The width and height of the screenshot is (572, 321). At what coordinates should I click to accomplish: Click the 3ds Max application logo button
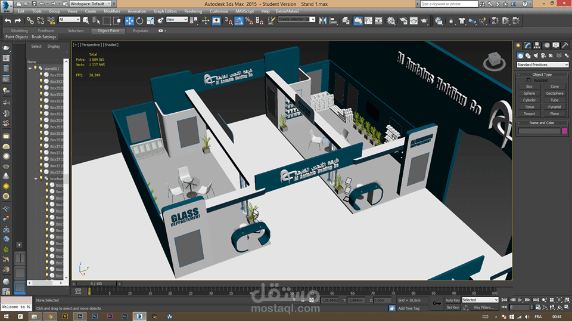(6, 6)
